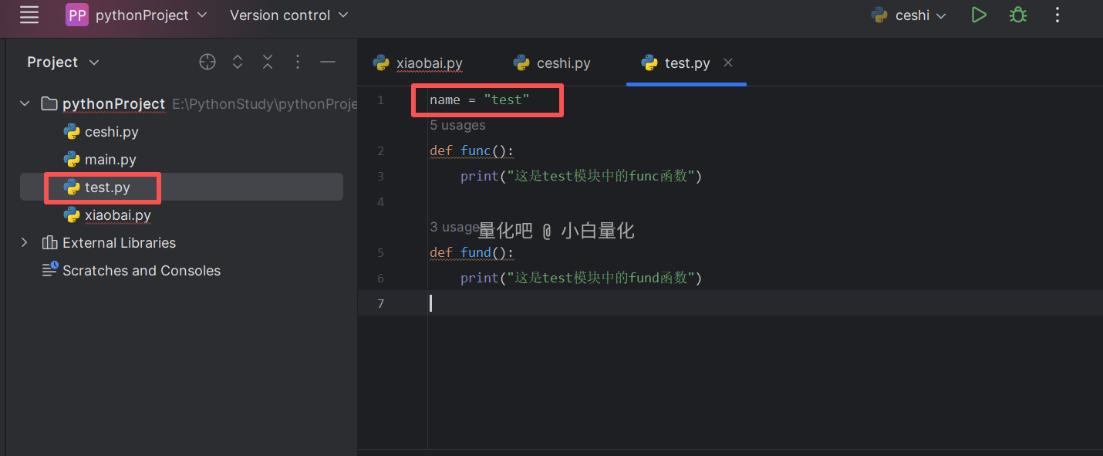Click select opened file target icon
The image size is (1103, 456).
pyautogui.click(x=207, y=62)
